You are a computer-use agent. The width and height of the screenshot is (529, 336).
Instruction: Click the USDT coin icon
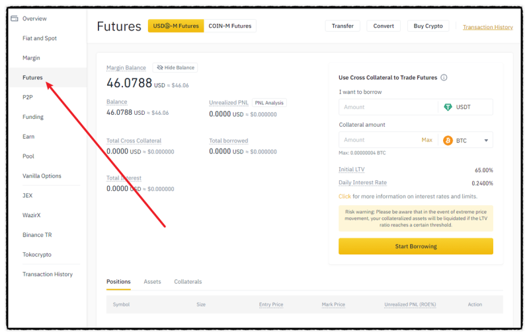tap(448, 107)
